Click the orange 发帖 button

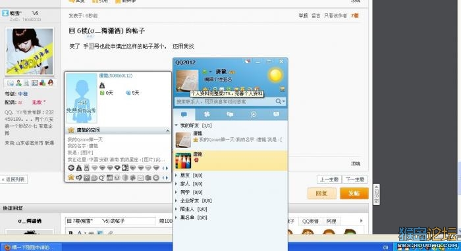coord(354,194)
